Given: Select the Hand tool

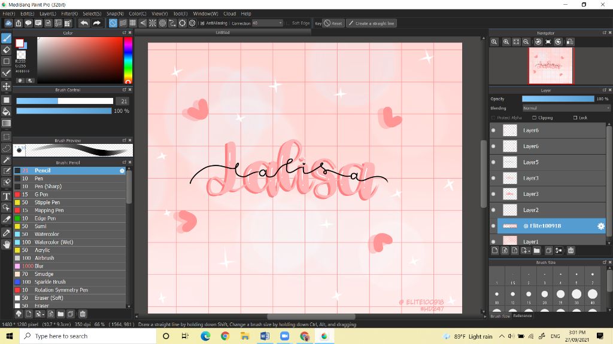Looking at the screenshot, I should coord(6,244).
